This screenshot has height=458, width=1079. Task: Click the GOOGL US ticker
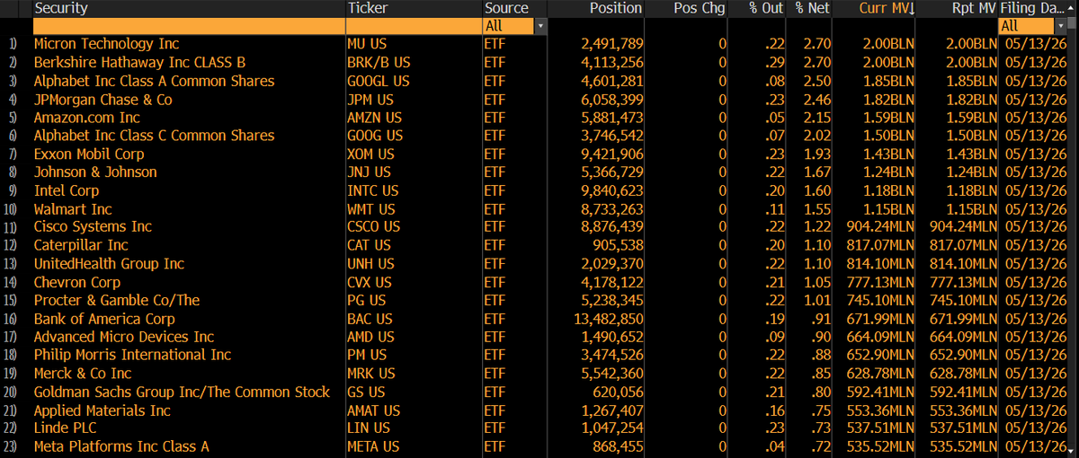coord(378,81)
